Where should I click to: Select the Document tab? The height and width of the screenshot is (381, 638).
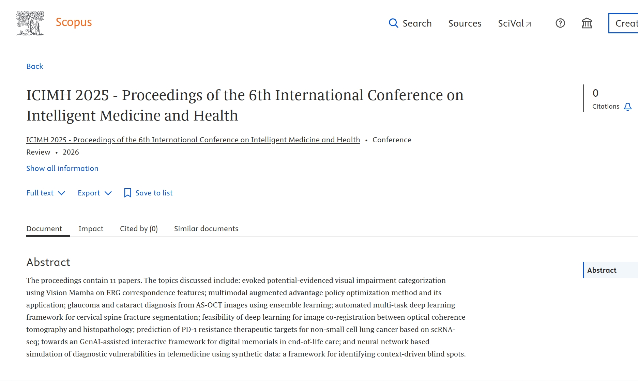click(x=44, y=229)
